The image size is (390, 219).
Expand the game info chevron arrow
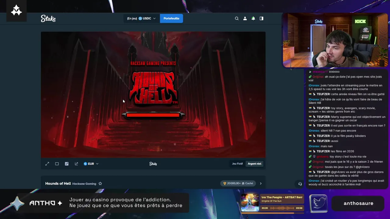point(261,183)
